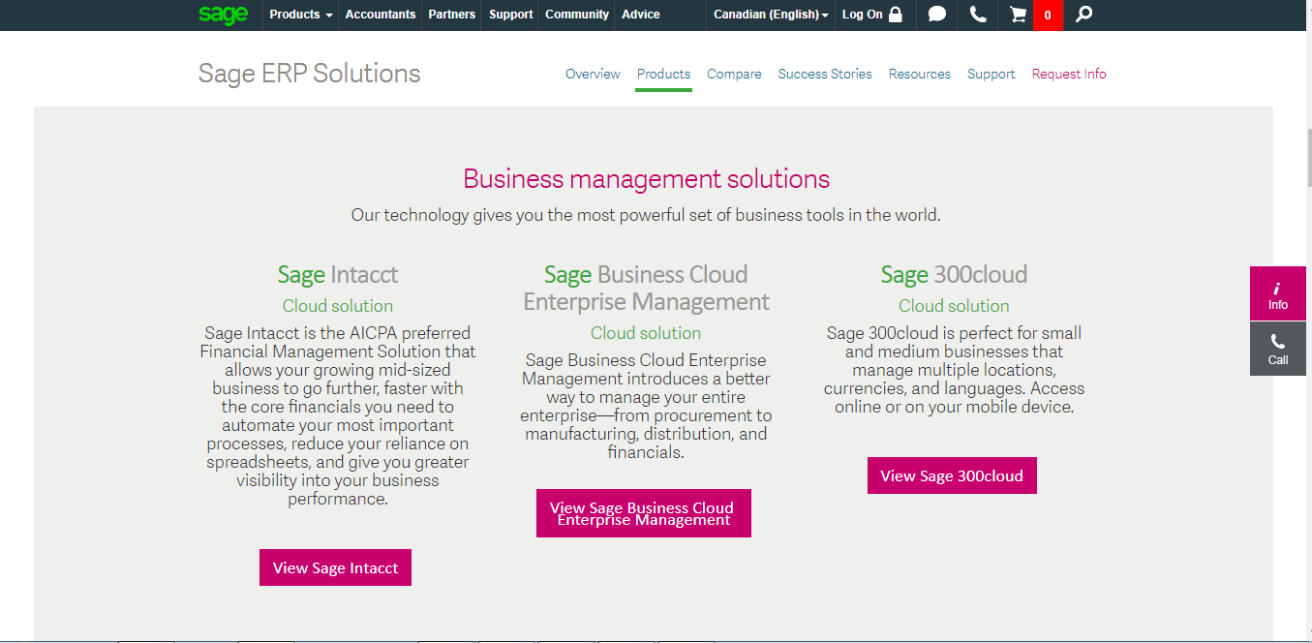Expand the Products dropdown menu
This screenshot has width=1312, height=643.
[x=300, y=15]
